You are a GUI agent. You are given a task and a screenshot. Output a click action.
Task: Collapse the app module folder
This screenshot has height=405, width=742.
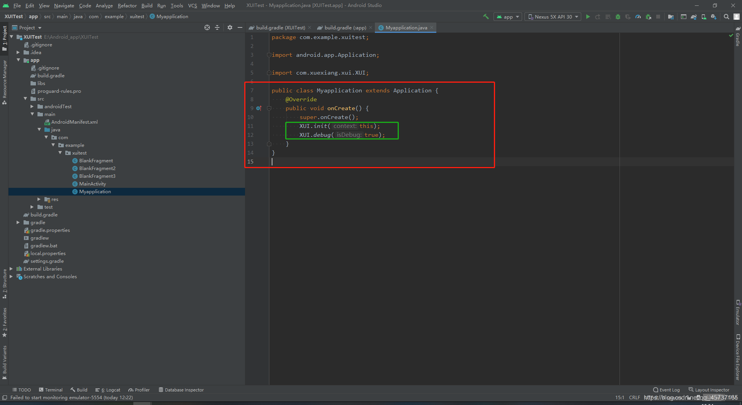(18, 60)
